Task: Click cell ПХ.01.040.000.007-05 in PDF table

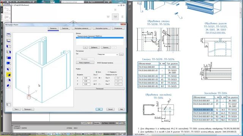Action: [203, 120]
